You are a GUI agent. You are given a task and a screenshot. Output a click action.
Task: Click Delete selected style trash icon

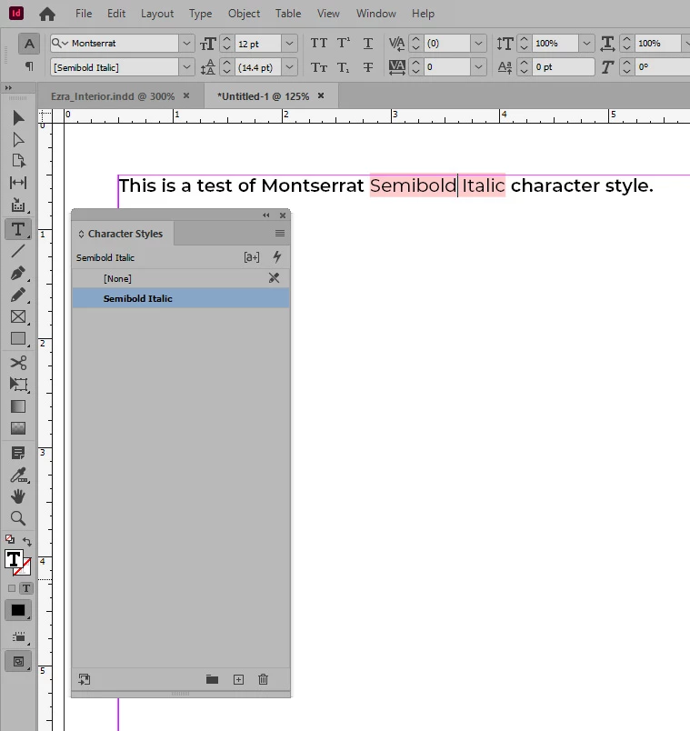[263, 679]
